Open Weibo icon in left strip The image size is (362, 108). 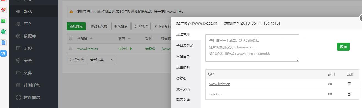tap(3, 10)
